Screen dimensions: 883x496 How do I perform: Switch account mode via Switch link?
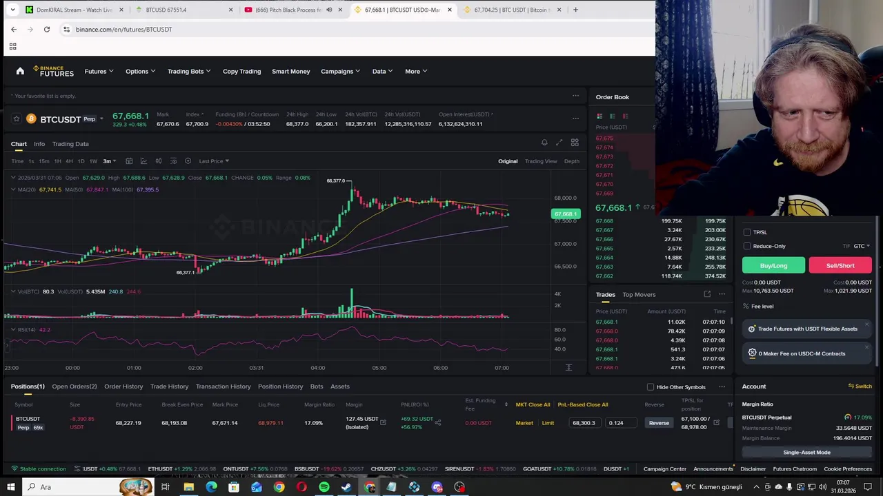(860, 386)
